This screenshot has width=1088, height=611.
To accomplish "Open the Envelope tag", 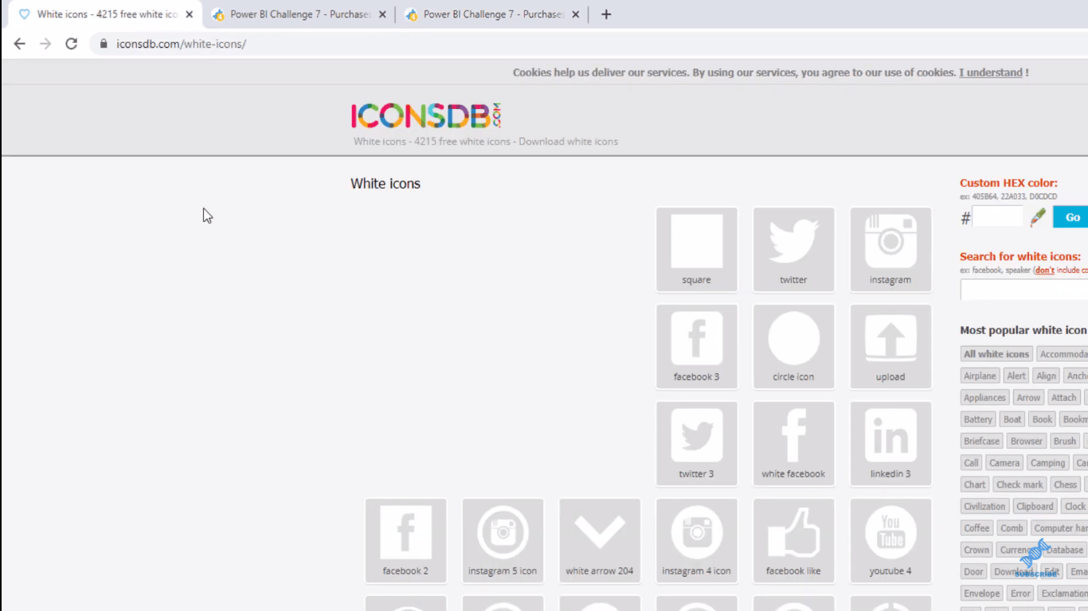I will click(x=981, y=593).
